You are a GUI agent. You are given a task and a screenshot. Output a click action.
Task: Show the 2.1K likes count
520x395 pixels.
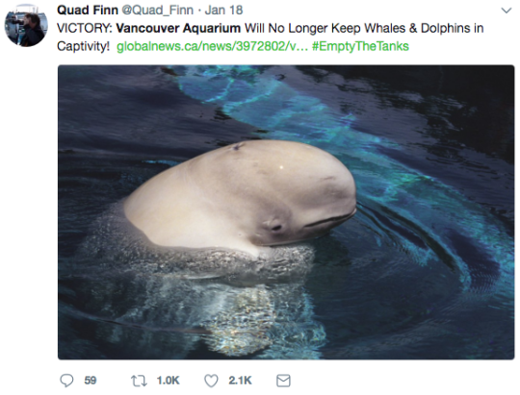click(x=240, y=381)
